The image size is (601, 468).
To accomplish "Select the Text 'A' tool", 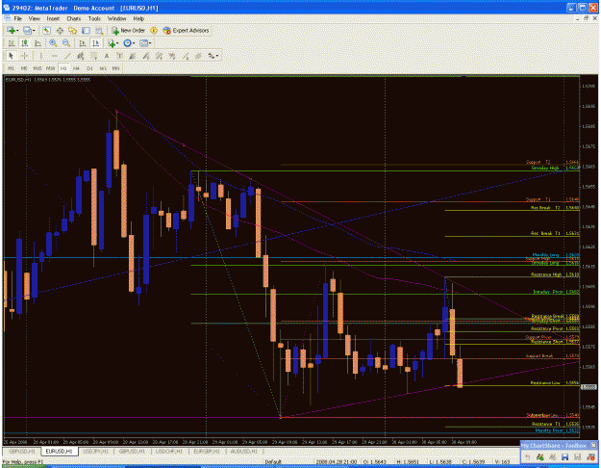I will click(x=107, y=56).
